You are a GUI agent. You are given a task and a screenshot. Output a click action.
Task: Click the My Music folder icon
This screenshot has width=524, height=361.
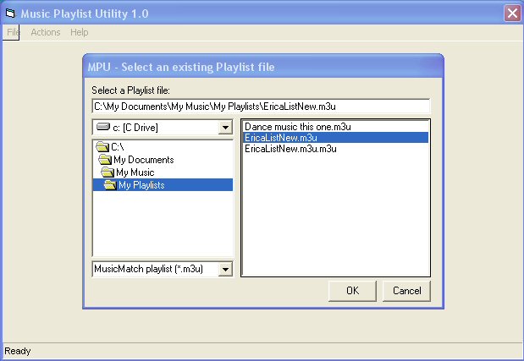[108, 172]
